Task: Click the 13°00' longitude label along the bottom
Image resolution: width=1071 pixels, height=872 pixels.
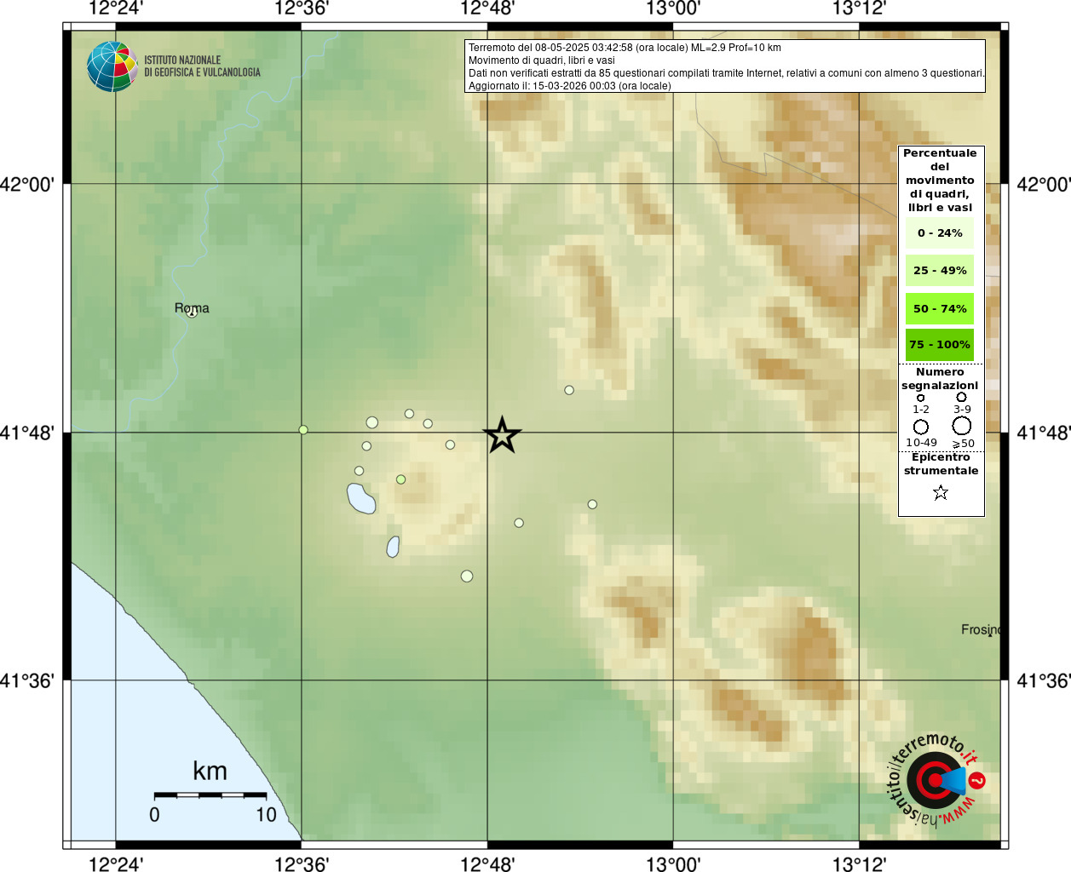Action: 673,864
